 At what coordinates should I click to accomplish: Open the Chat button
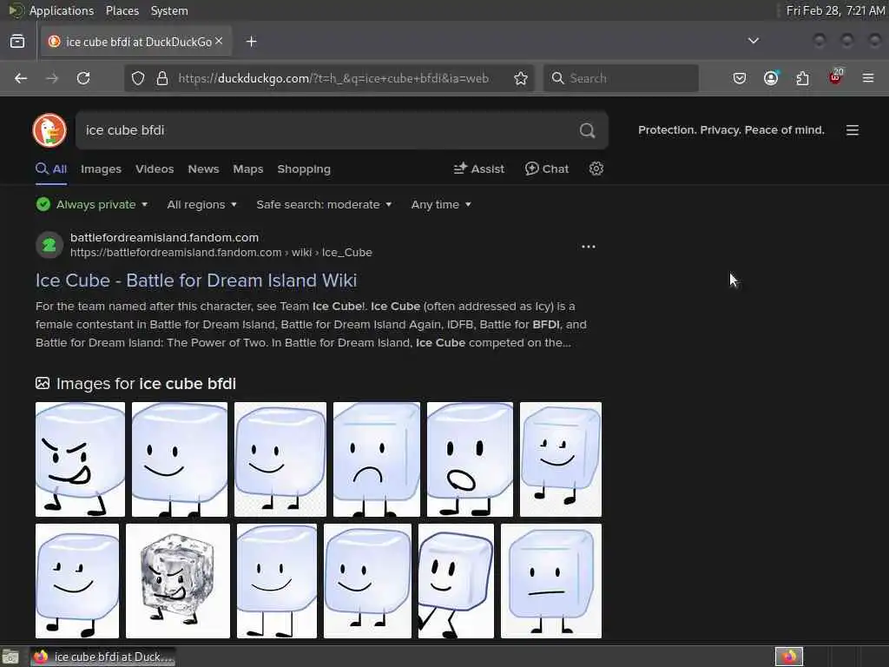pos(547,169)
